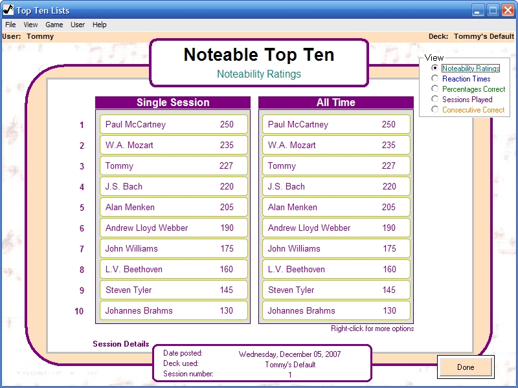Select Alan Menken in Single Session list
This screenshot has height=388, width=518.
(174, 207)
